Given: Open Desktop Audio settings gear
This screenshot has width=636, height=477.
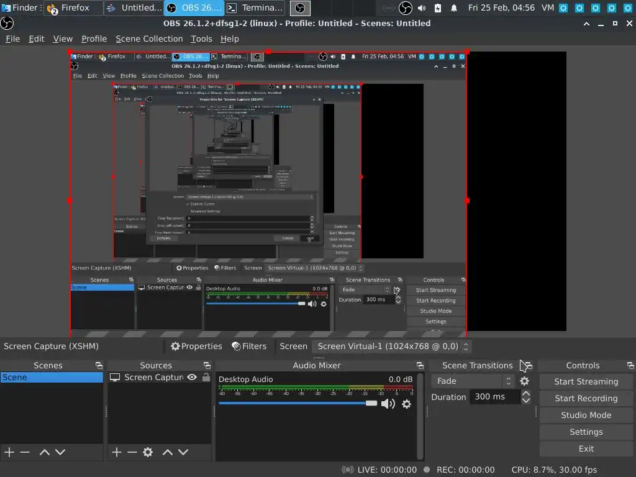Looking at the screenshot, I should pyautogui.click(x=406, y=404).
